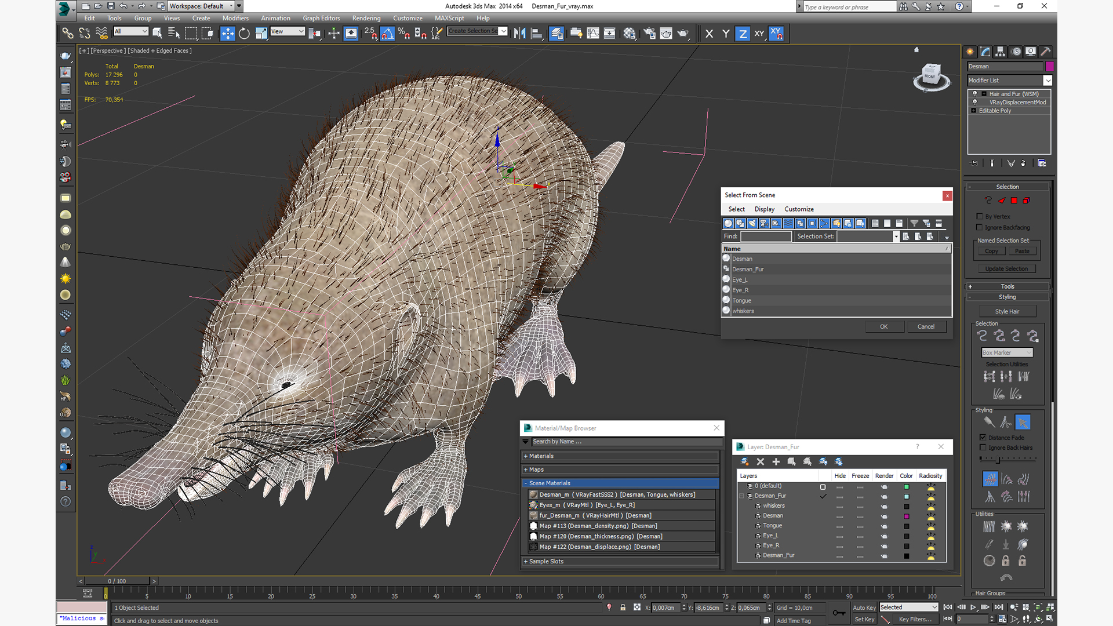Image resolution: width=1113 pixels, height=626 pixels.
Task: Set 0 (default) as the current layer checkbox
Action: click(x=823, y=487)
